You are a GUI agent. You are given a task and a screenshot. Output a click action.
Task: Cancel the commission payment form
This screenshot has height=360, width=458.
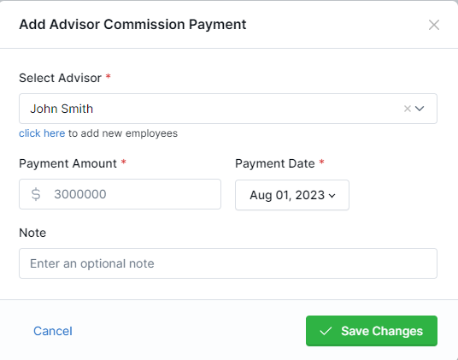coord(53,331)
